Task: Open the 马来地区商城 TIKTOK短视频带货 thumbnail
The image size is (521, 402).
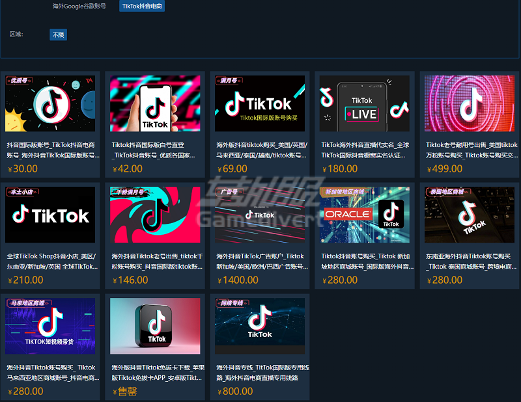Action: click(50, 326)
